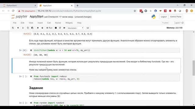This screenshot has width=195, height=109.
Task: Open the Widgets menu
Action: [69, 23]
